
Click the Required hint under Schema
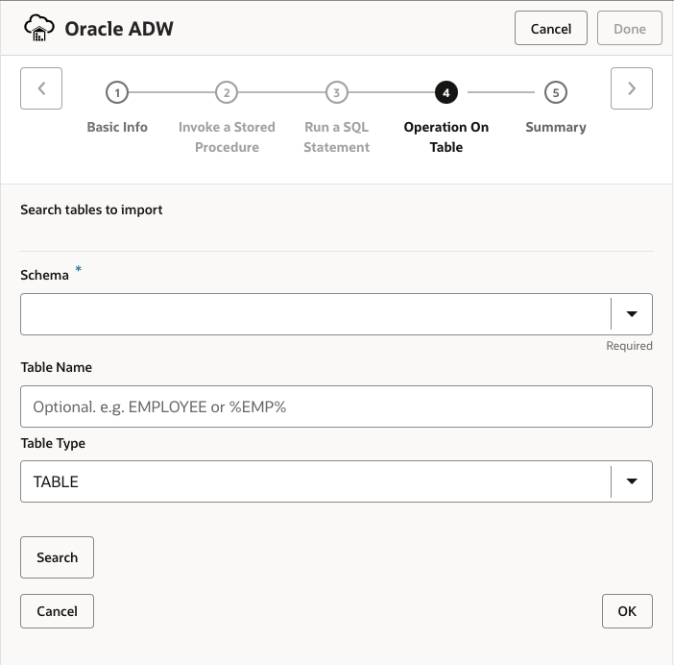(629, 346)
